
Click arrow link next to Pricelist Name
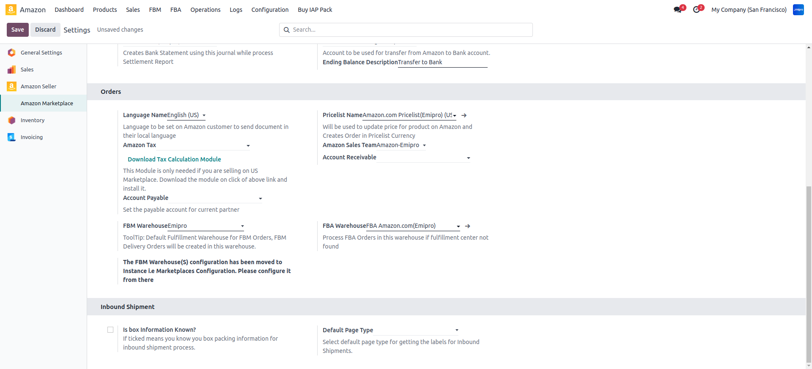click(464, 115)
